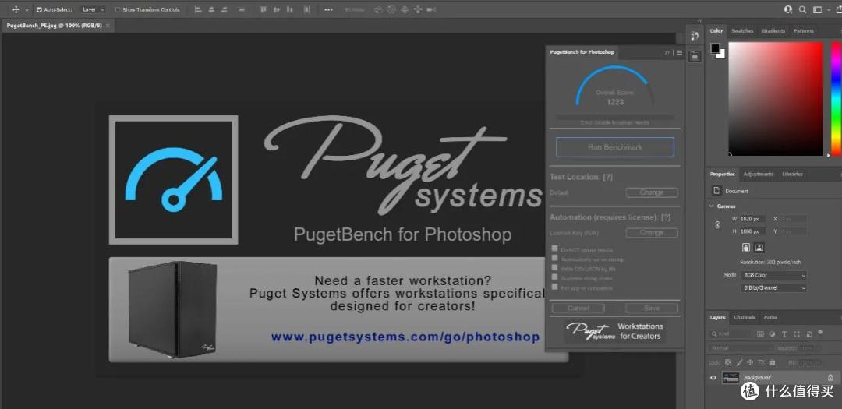
Task: Select portrait orientation icon
Action: (745, 248)
